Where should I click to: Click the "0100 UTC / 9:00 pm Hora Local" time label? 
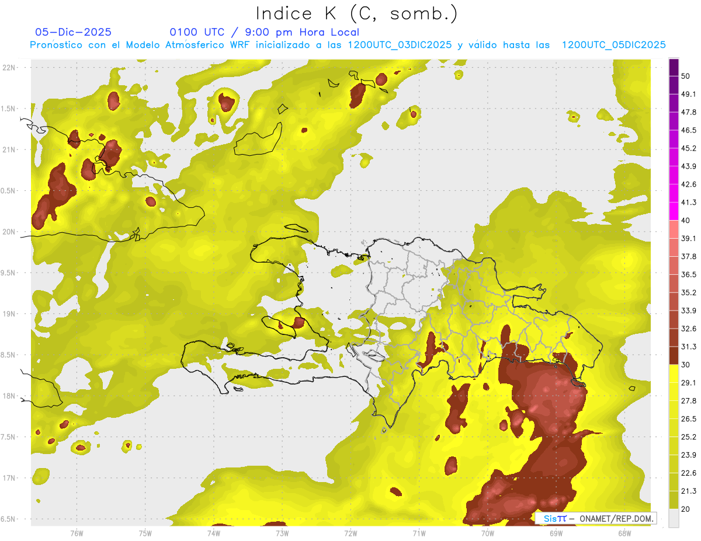click(265, 32)
